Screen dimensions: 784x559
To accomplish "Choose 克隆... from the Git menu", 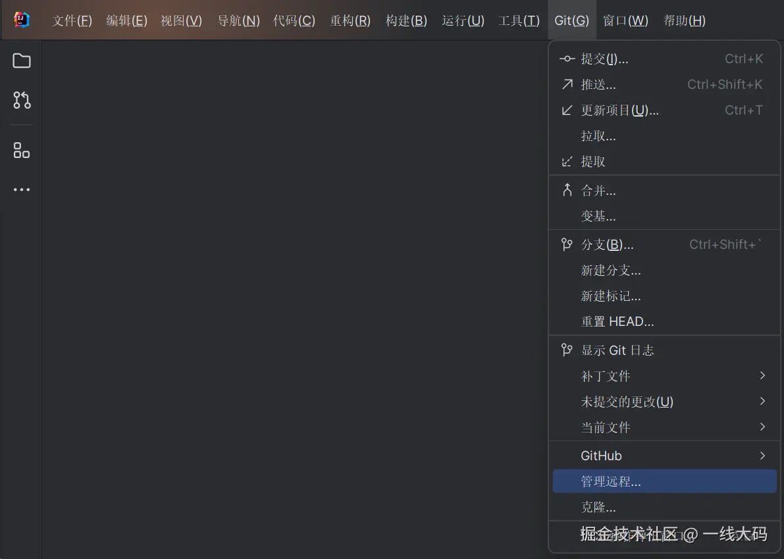I will coord(664,507).
